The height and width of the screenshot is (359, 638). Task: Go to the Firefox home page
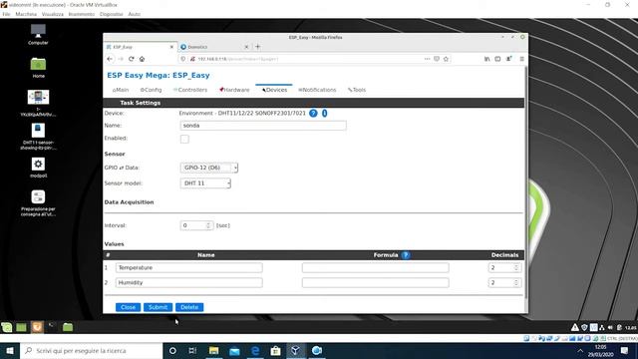coord(142,59)
